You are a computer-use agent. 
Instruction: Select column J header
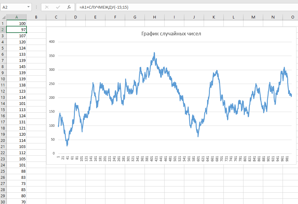(194, 17)
